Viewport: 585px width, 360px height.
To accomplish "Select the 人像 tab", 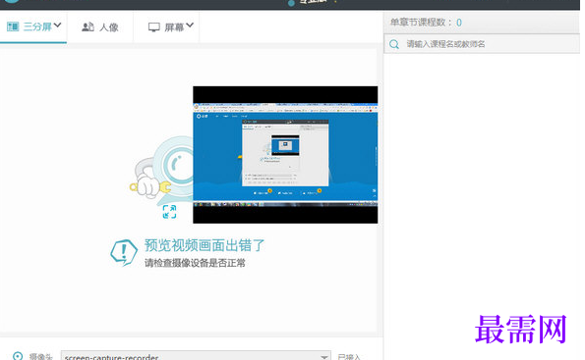I will pos(100,27).
